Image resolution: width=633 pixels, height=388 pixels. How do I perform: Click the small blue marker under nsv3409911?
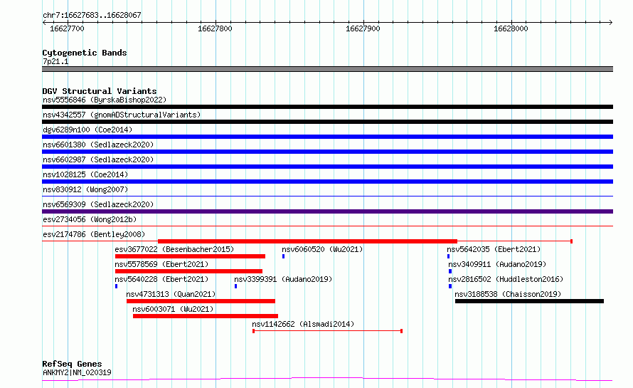coord(450,271)
